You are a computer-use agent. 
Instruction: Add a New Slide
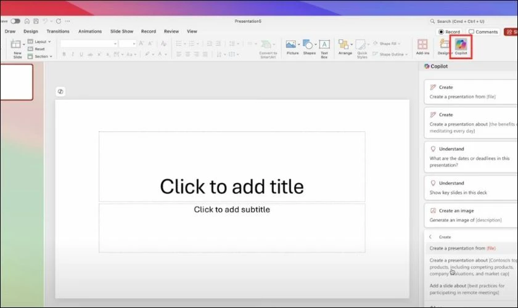[17, 49]
